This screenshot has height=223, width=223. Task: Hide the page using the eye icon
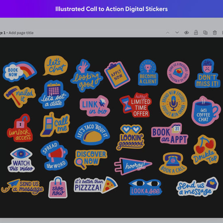tap(187, 33)
